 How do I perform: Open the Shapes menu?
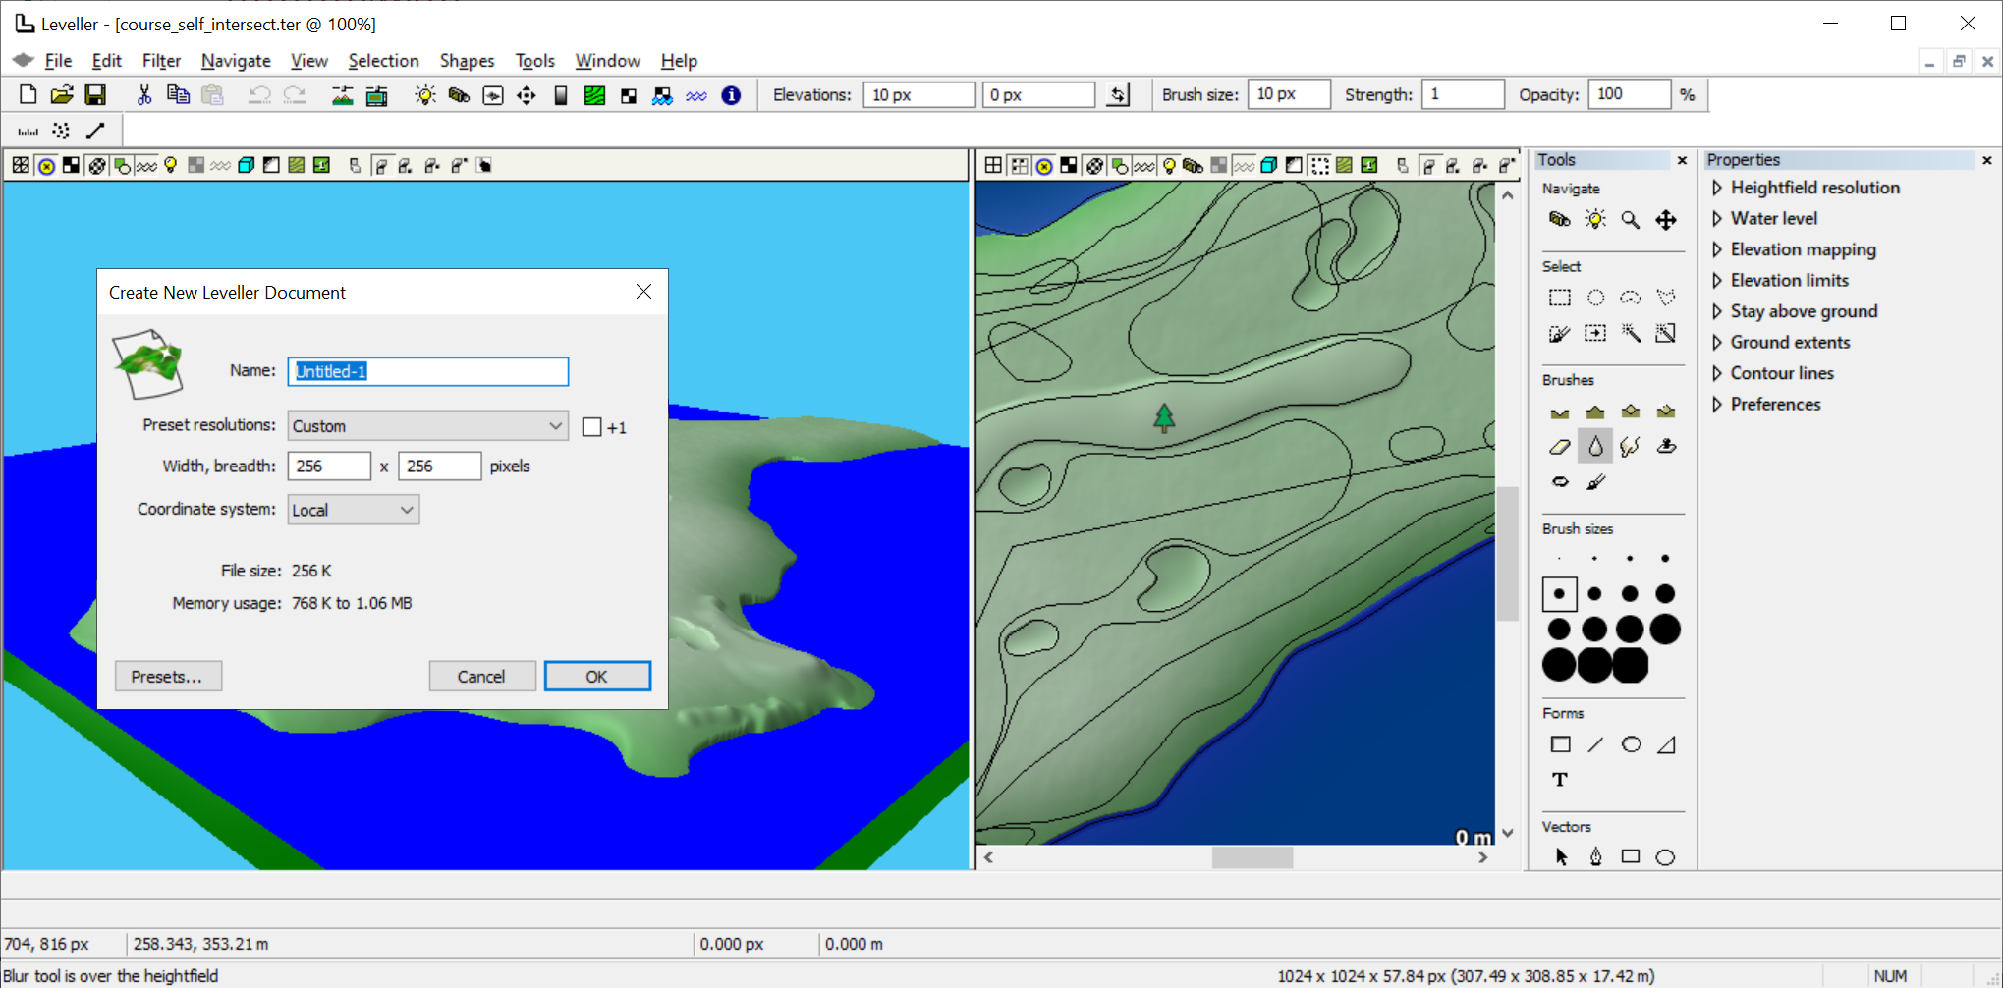coord(467,61)
